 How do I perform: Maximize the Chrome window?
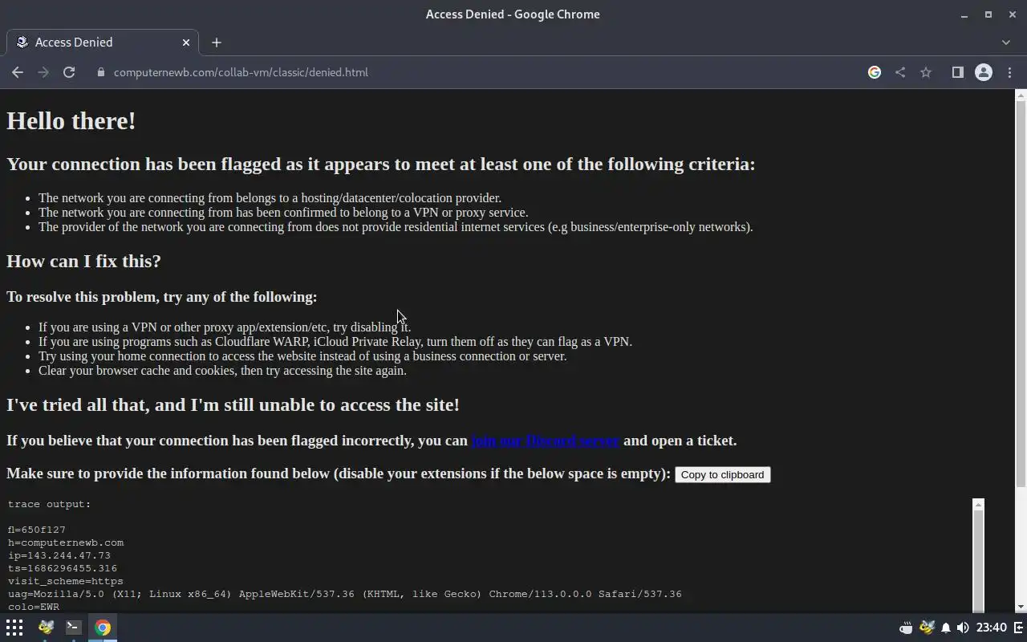click(x=988, y=14)
